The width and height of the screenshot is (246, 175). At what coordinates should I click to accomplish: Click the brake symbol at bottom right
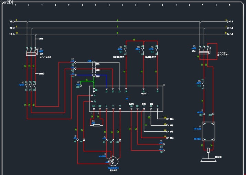[x=208, y=160]
